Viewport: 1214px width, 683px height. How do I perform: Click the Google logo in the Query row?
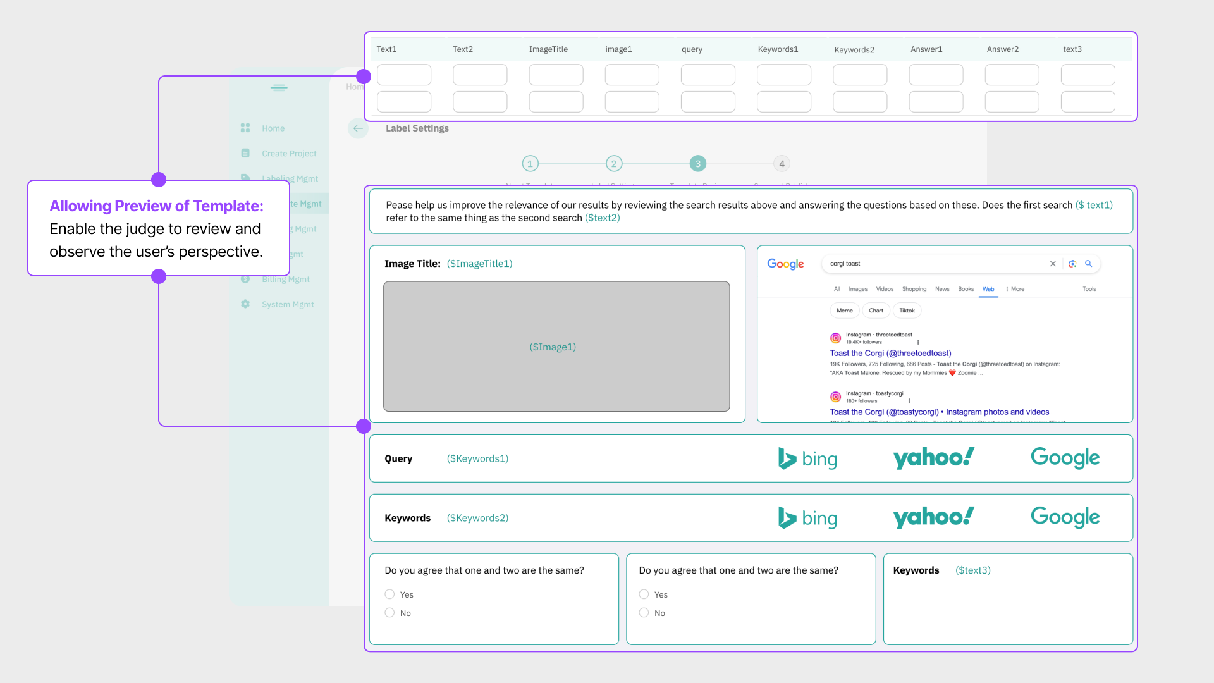[1065, 458]
